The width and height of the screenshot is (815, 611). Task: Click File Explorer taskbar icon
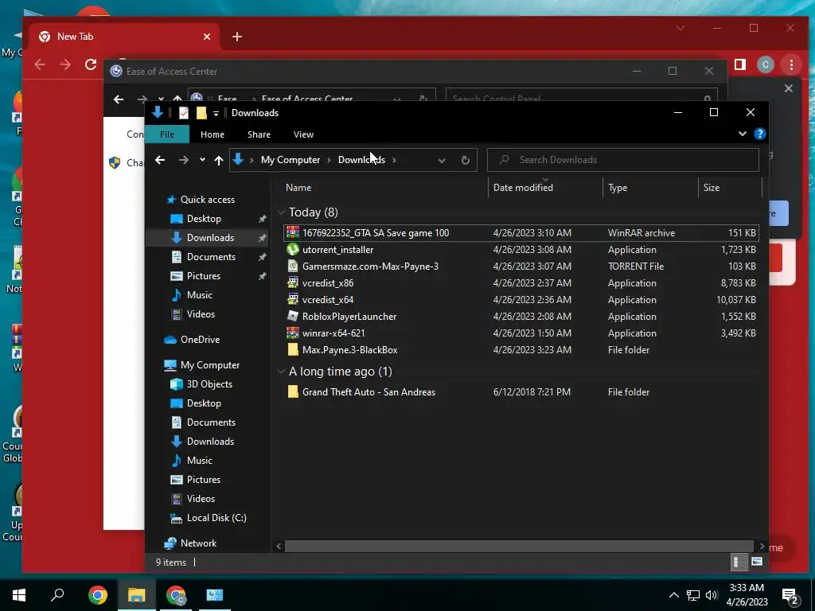coord(137,595)
